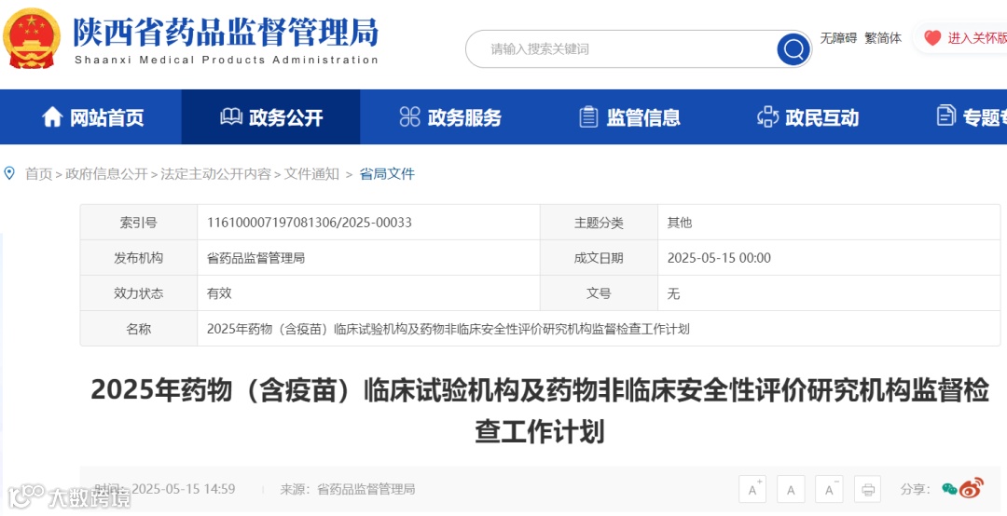Click the Shaanxi Medical Products Administration subtitle
The image size is (1007, 516).
coord(226,61)
